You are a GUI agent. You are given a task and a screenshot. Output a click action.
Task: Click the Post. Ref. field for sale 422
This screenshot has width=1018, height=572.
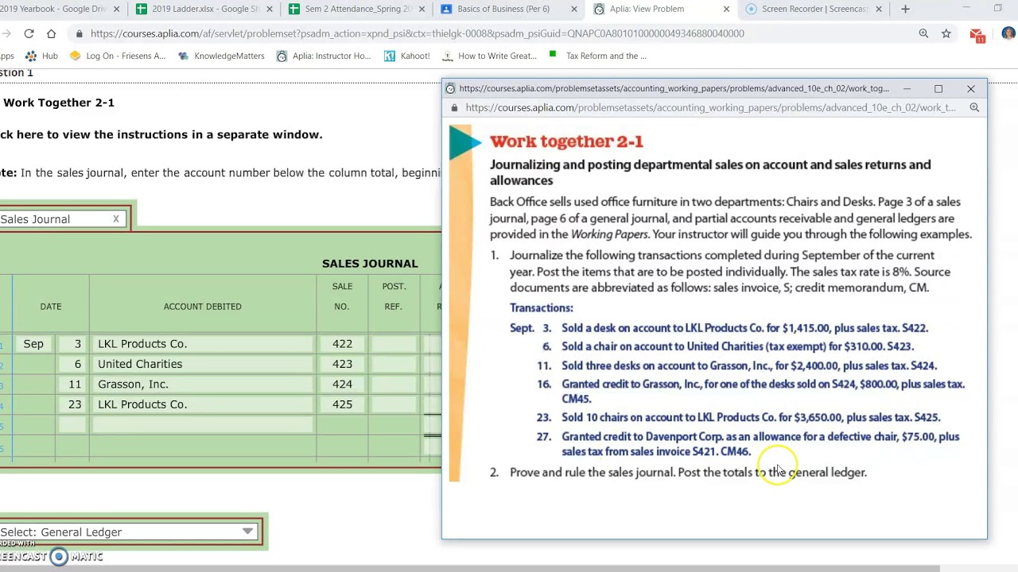pos(394,344)
